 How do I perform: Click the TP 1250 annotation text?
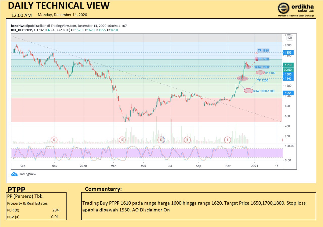coord(263,80)
